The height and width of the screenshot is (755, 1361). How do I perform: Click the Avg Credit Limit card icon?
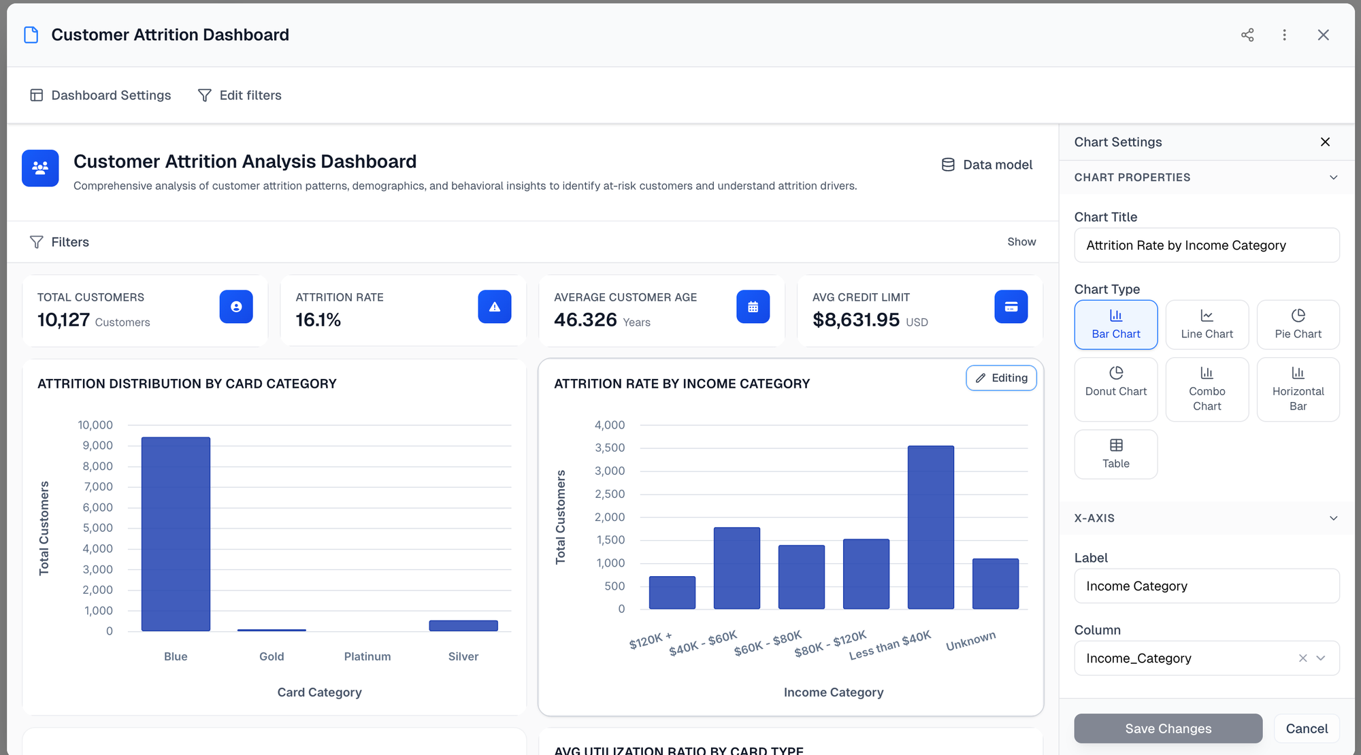click(1011, 307)
